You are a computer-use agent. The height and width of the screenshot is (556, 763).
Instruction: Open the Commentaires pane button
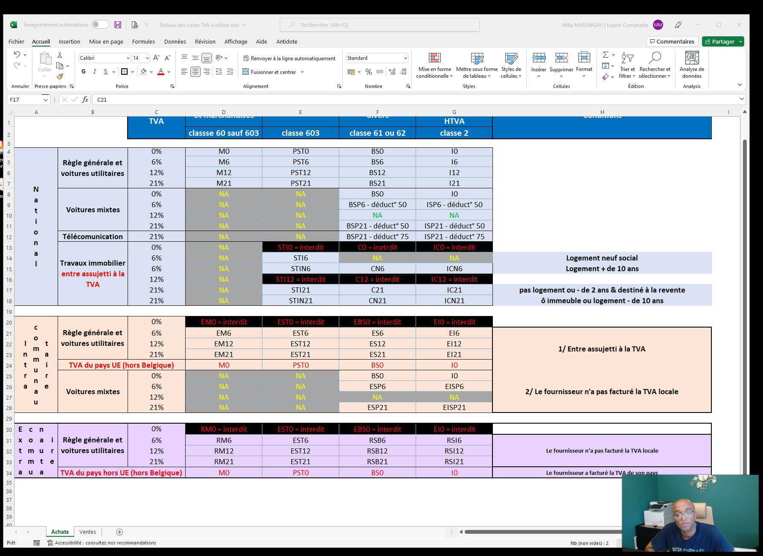pyautogui.click(x=672, y=41)
